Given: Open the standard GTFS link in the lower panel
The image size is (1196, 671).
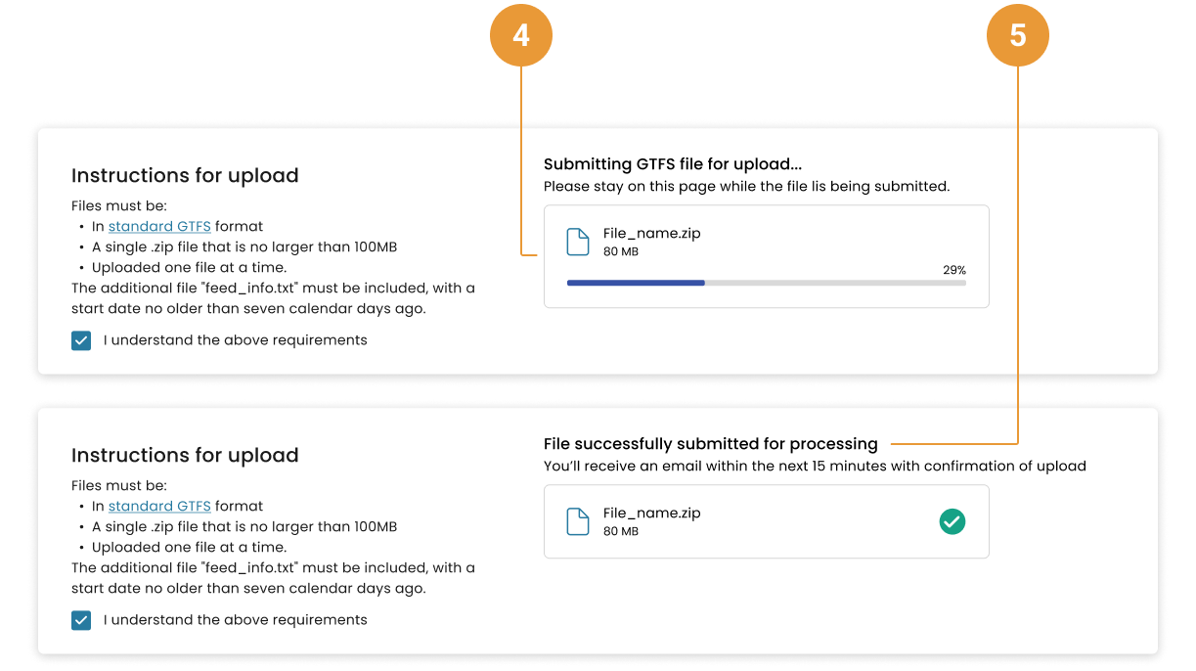Looking at the screenshot, I should click(x=159, y=506).
